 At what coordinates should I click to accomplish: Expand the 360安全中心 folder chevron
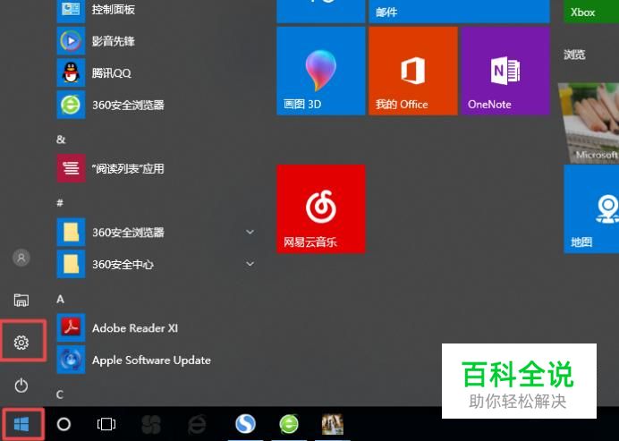point(250,263)
